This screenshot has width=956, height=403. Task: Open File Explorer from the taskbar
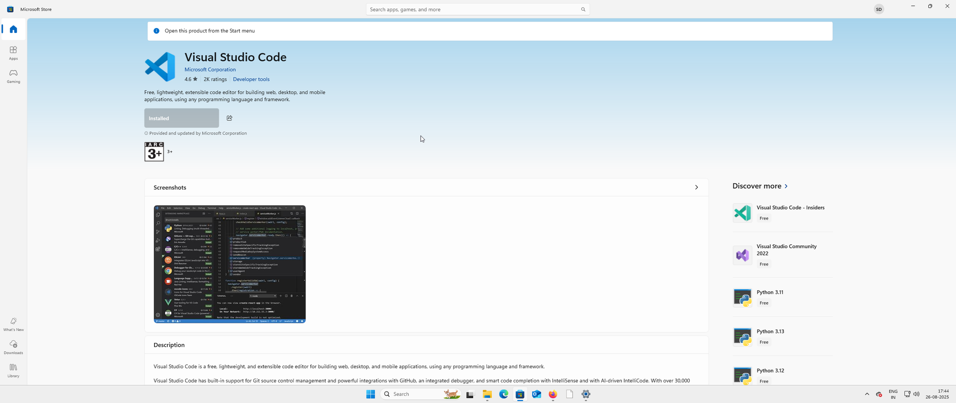(487, 394)
